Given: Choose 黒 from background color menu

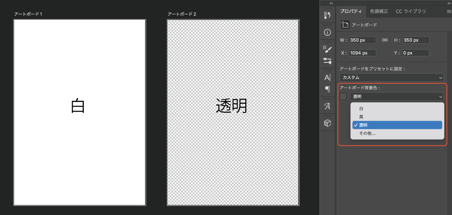Looking at the screenshot, I should tap(397, 117).
